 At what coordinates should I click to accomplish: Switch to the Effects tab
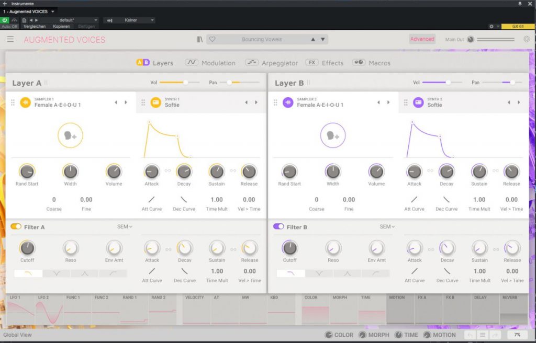(325, 63)
